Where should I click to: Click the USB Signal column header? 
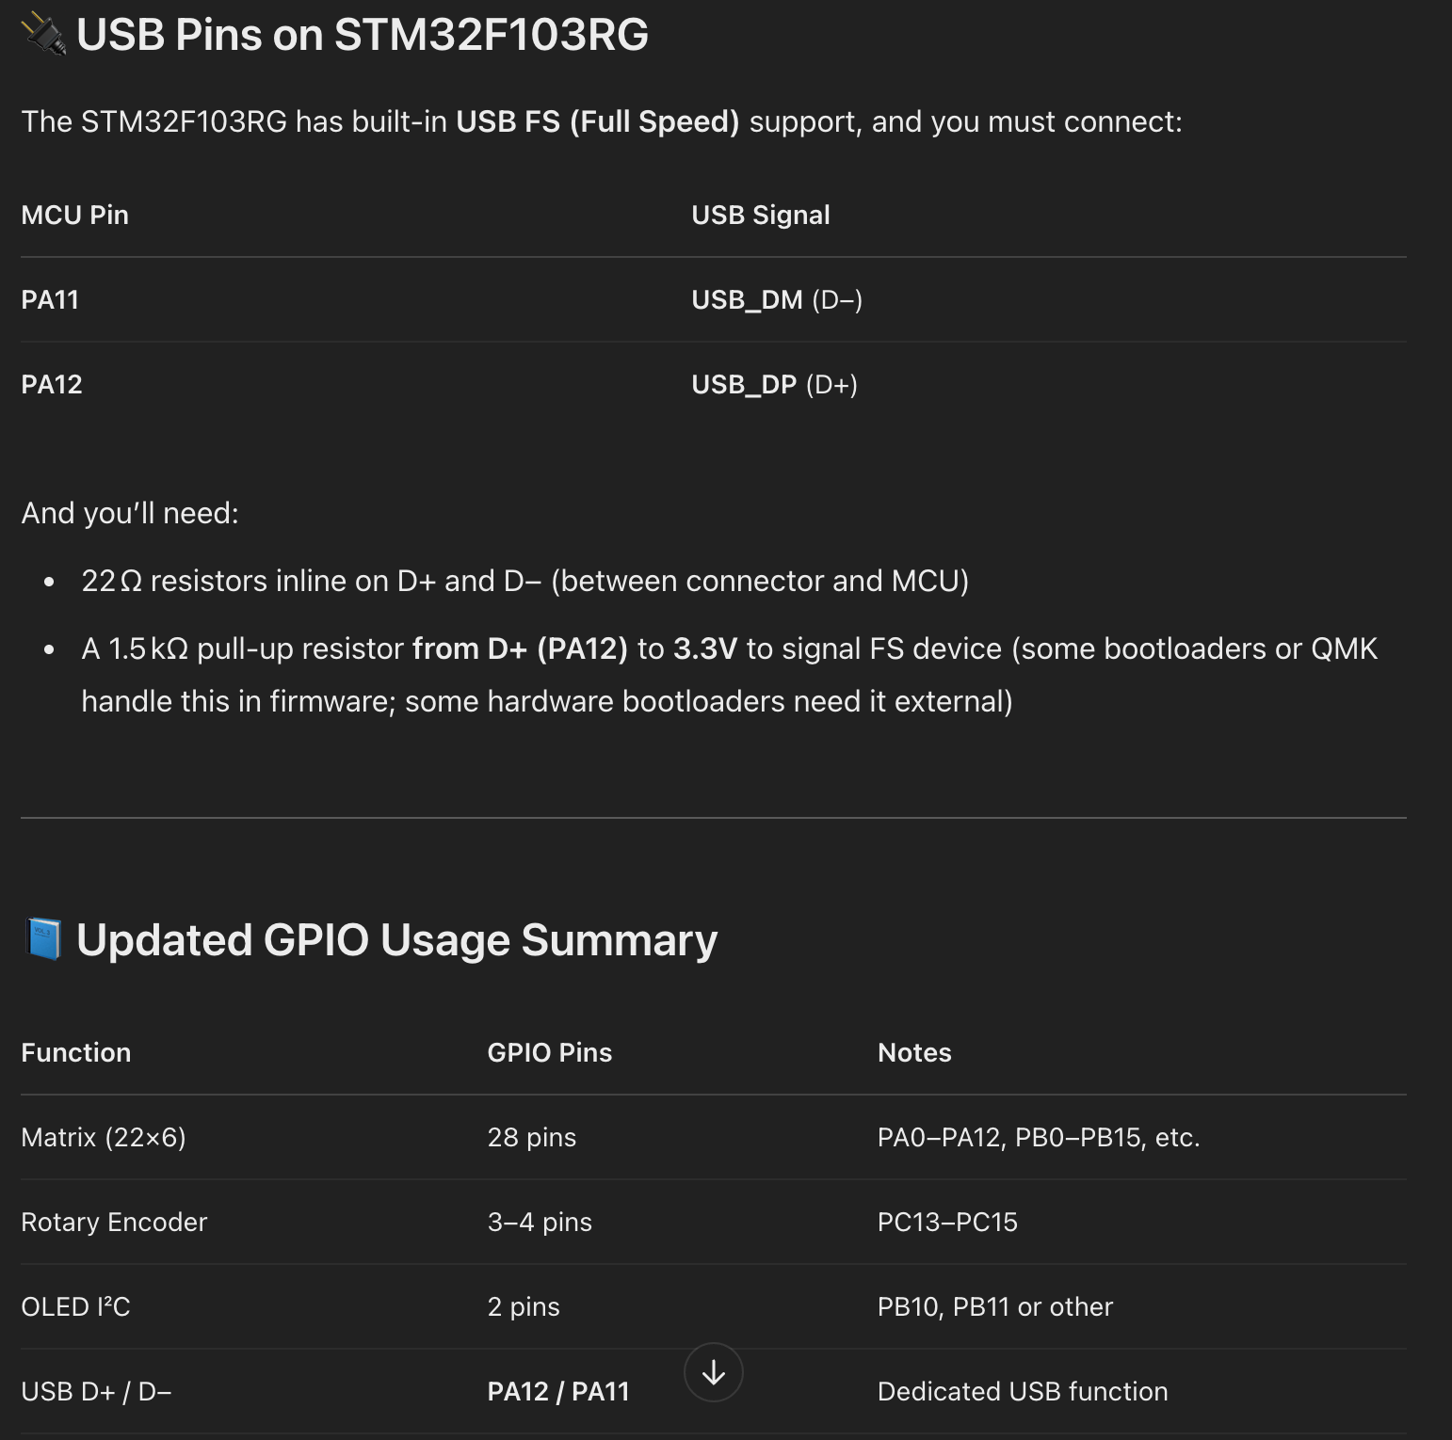[761, 216]
